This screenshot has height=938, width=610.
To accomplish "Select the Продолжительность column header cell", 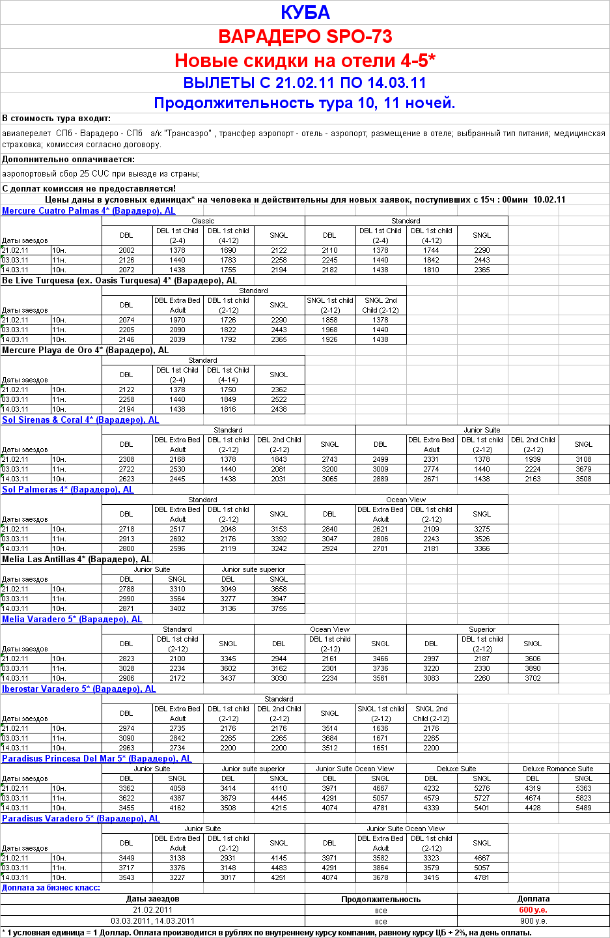I will (x=381, y=899).
